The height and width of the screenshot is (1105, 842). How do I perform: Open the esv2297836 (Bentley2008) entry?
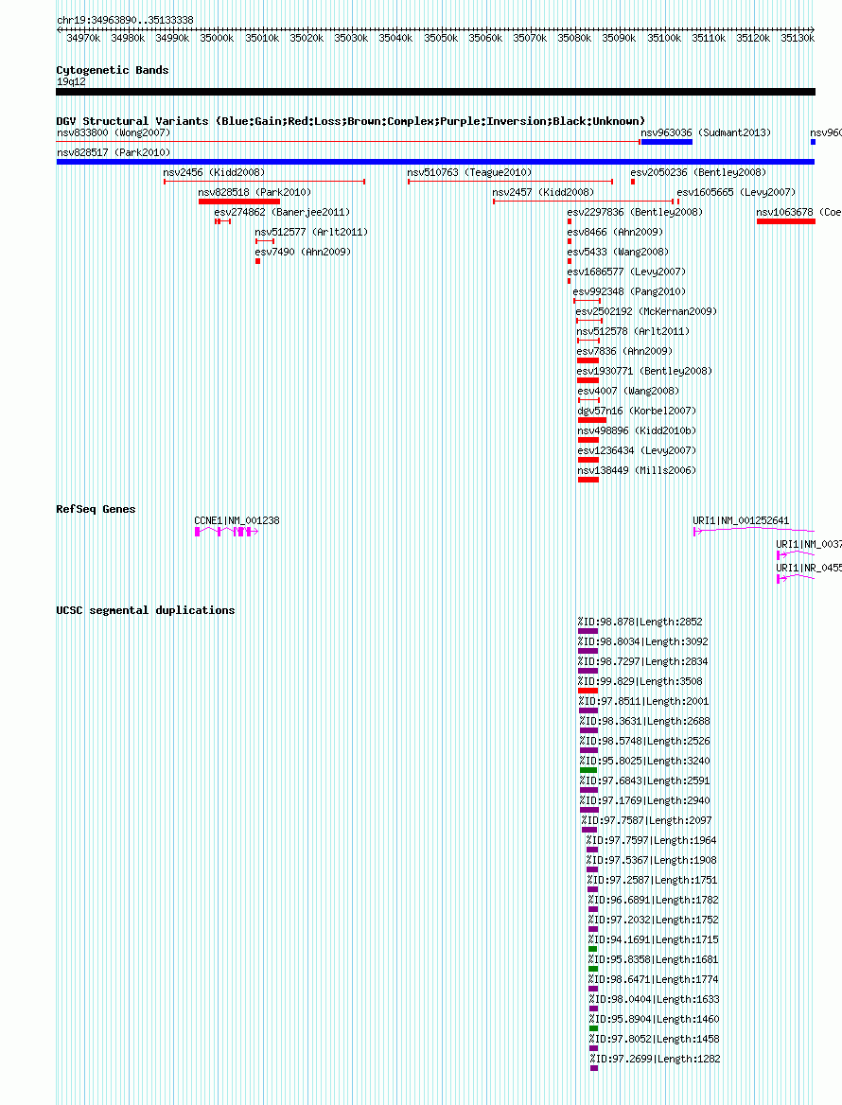click(635, 211)
